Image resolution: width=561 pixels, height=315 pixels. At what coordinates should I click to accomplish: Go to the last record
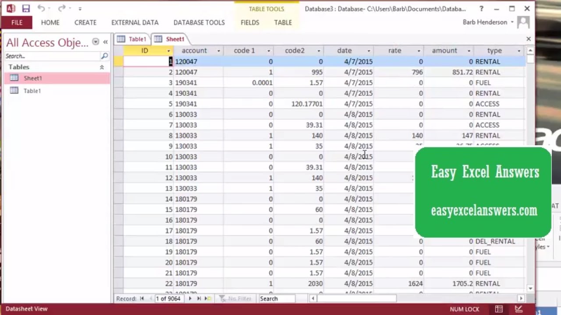click(199, 299)
